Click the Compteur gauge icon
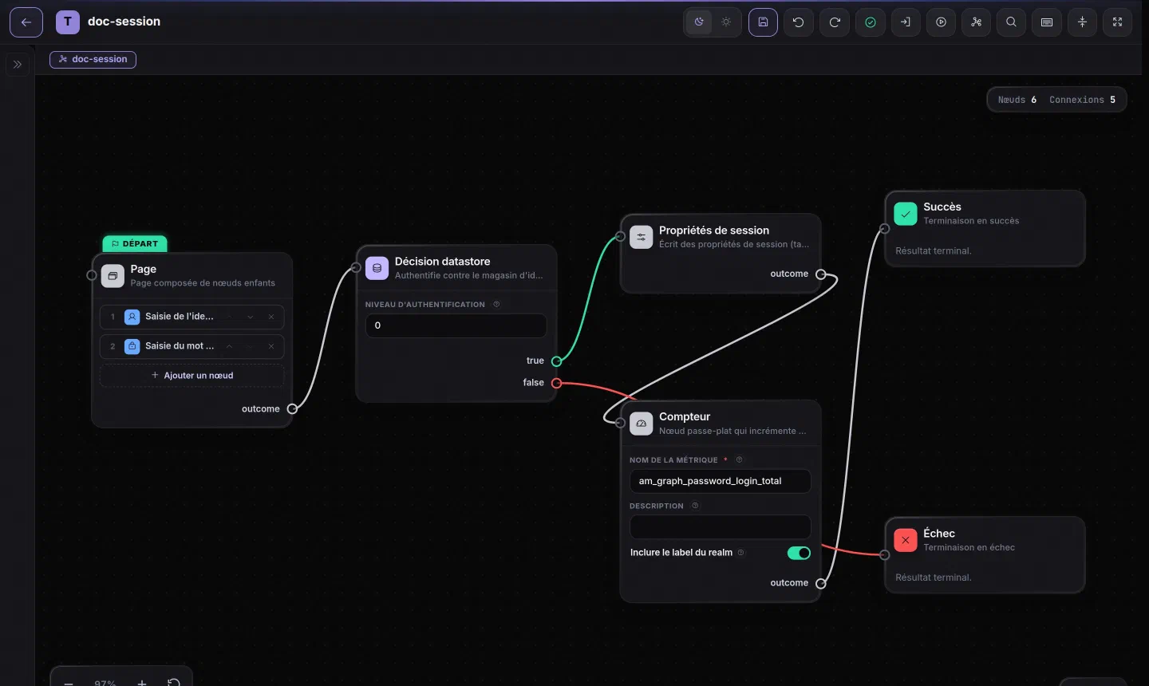 pyautogui.click(x=642, y=424)
